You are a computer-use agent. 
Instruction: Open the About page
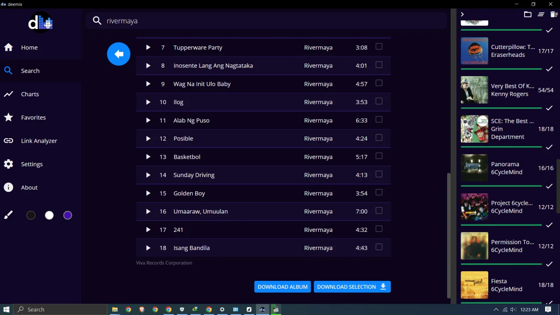41,187
